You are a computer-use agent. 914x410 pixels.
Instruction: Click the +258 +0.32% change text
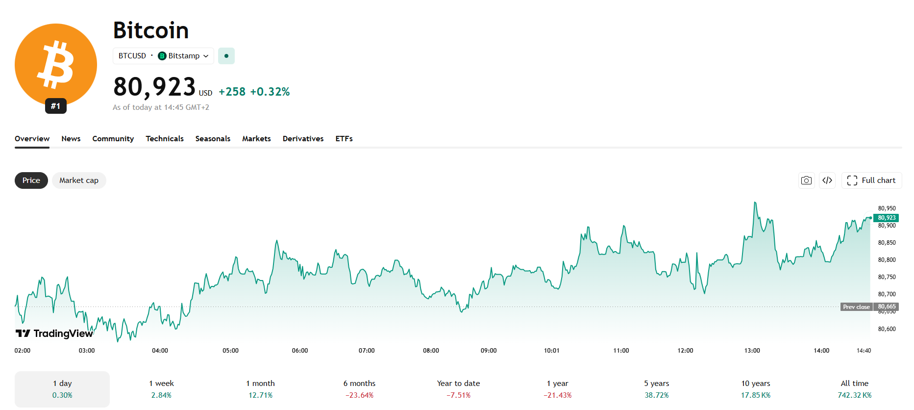point(254,92)
